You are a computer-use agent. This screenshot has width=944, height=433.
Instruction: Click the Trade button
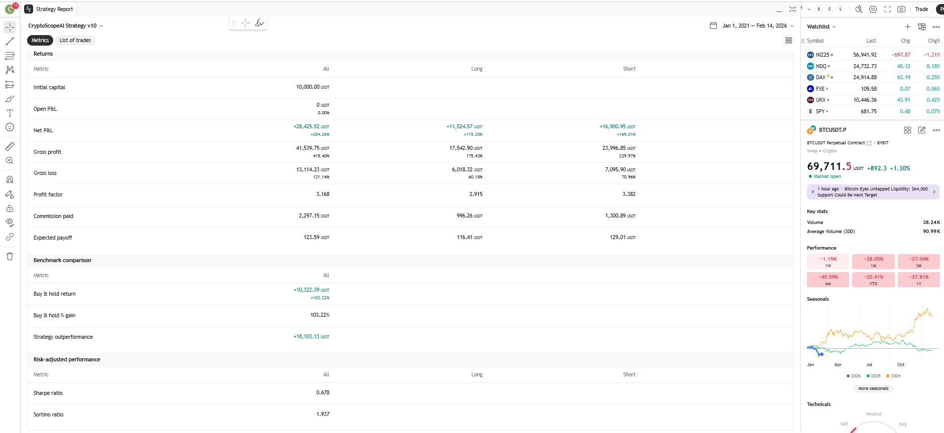click(x=921, y=9)
